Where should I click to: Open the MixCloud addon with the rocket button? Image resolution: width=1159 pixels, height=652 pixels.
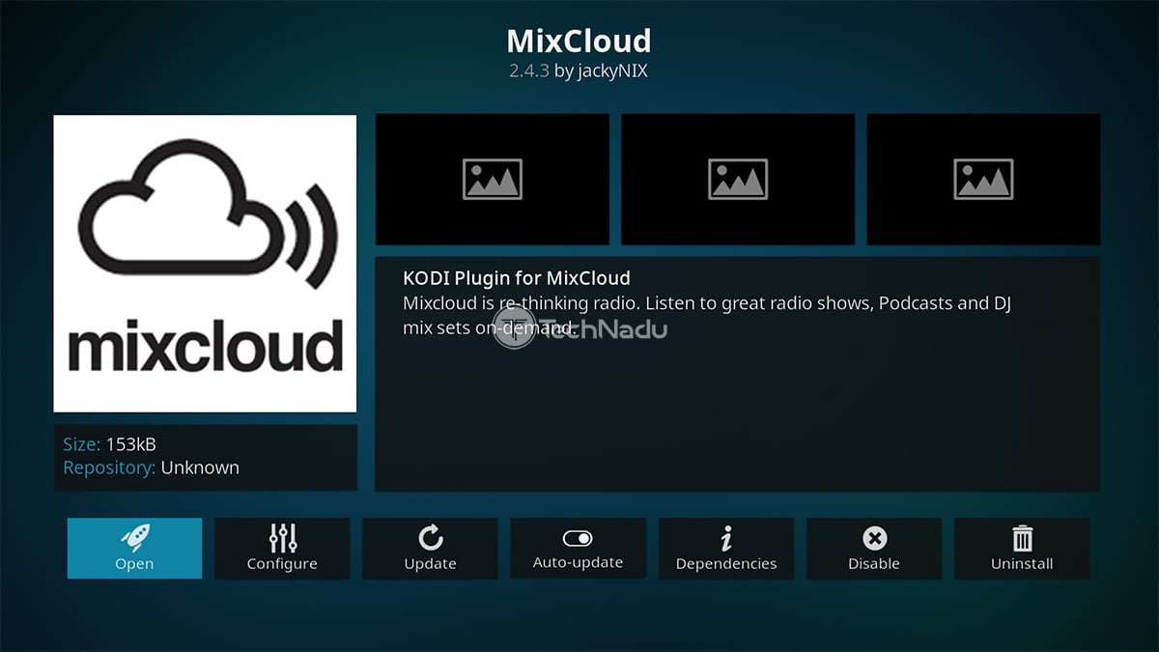pyautogui.click(x=134, y=549)
